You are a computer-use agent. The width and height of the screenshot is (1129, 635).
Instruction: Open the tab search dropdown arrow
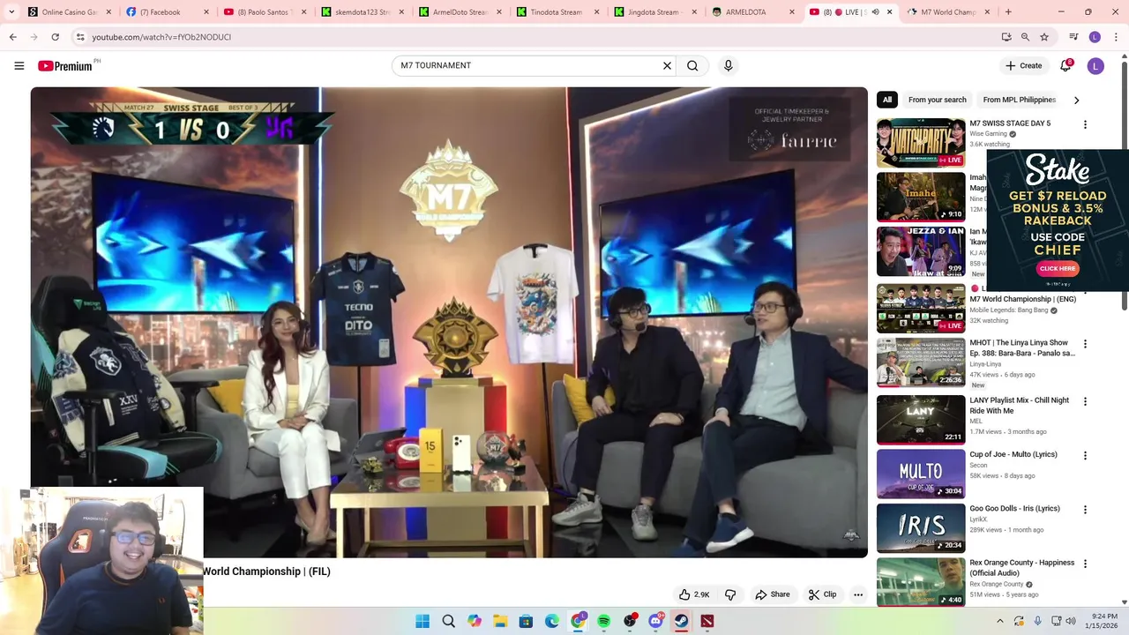[11, 12]
